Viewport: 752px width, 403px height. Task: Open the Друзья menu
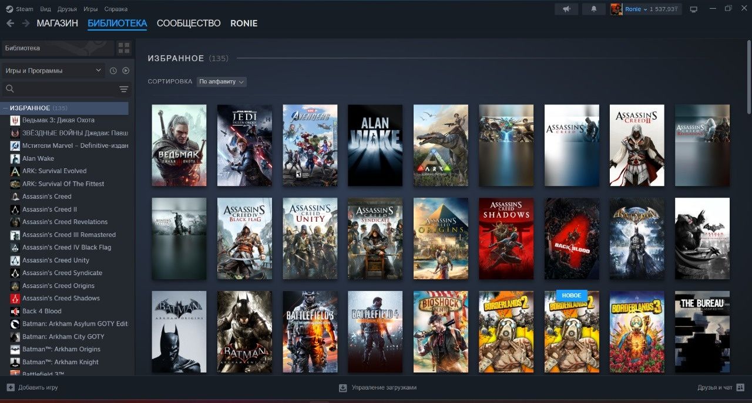pos(67,9)
